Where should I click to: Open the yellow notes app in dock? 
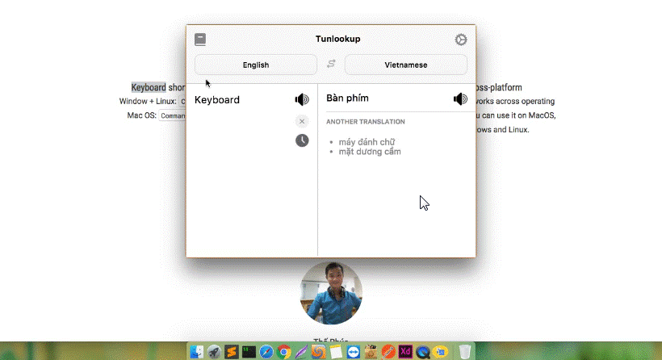(336, 352)
